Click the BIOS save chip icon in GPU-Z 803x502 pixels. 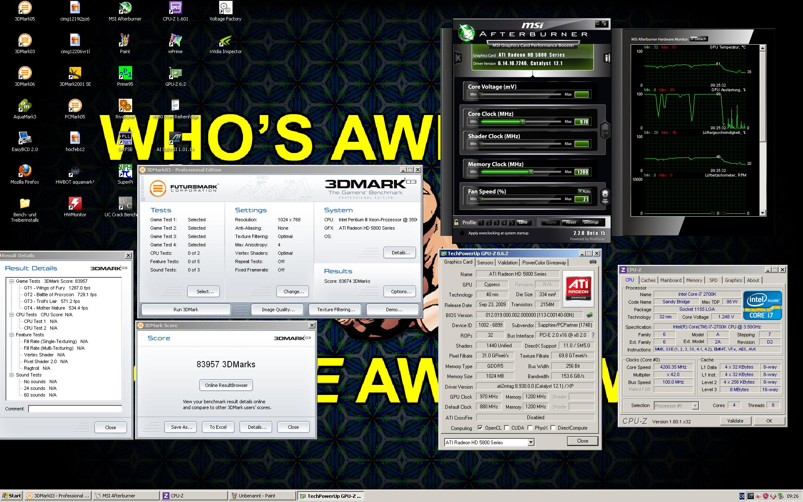pos(590,315)
